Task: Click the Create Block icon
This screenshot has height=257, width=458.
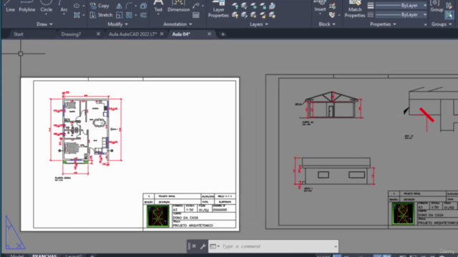Action: tap(332, 6)
